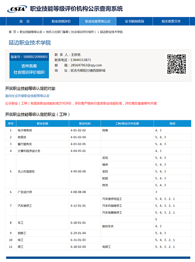Image resolution: width=195 pixels, height=262 pixels.
Task: Click 地方人社部门备案 breadcrumb link
Action: pyautogui.click(x=71, y=32)
